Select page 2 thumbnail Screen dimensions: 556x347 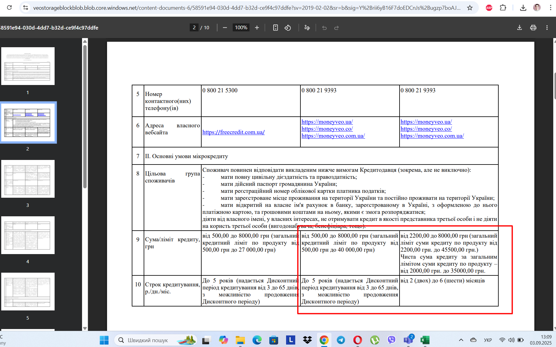pos(28,122)
